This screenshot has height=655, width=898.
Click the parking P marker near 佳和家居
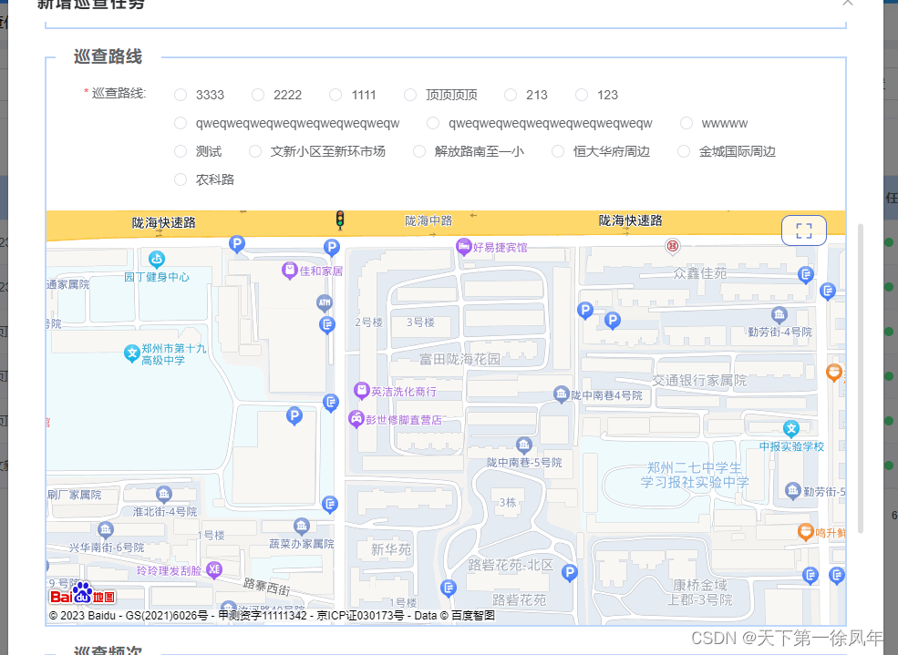331,247
